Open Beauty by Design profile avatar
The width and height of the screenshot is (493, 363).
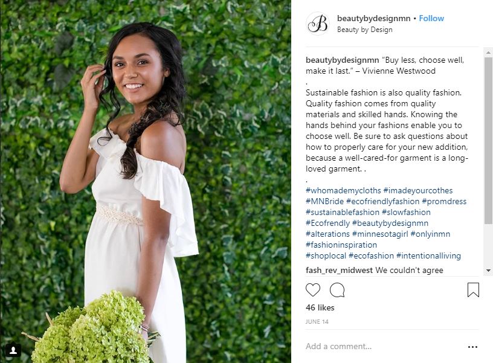(x=318, y=24)
